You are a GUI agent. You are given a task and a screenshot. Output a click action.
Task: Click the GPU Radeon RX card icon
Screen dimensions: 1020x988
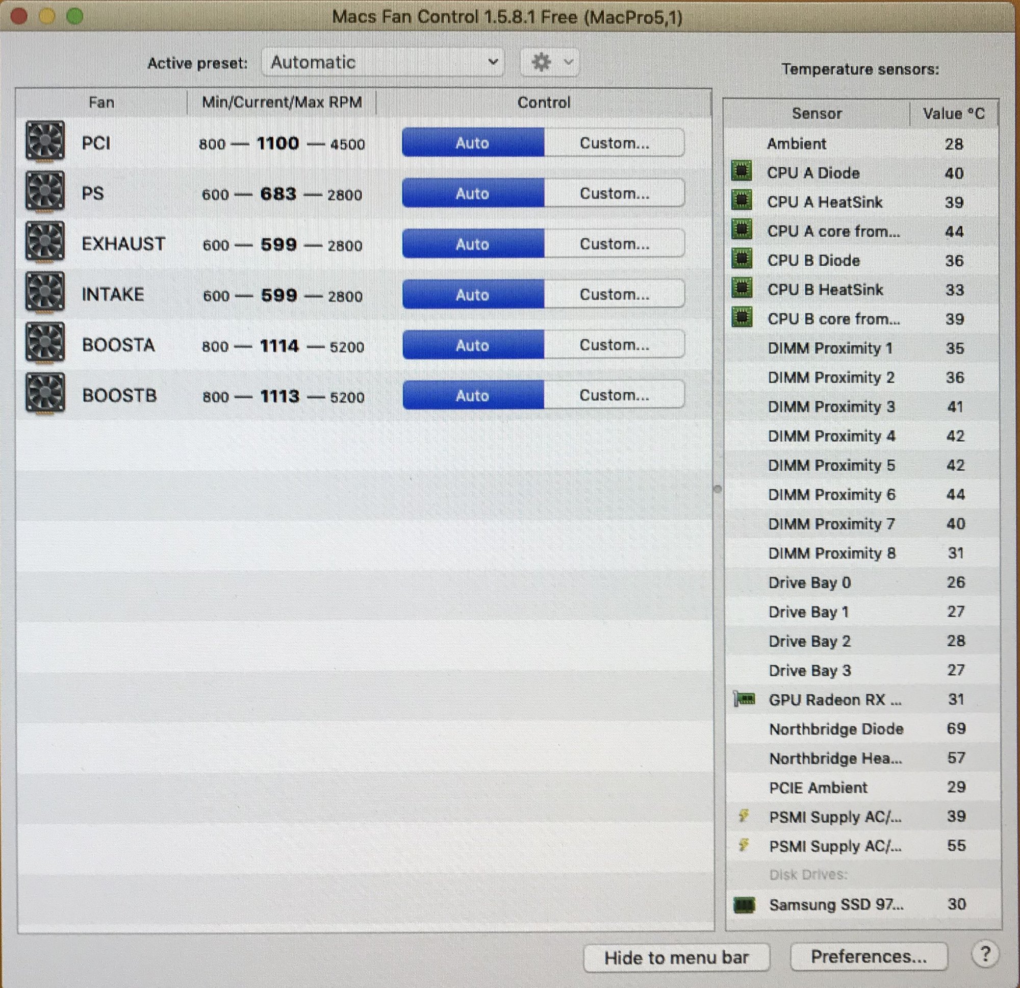(744, 699)
